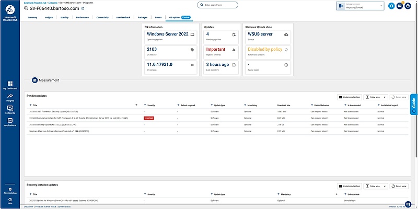Click Column selection for Pending updates

pyautogui.click(x=350, y=97)
